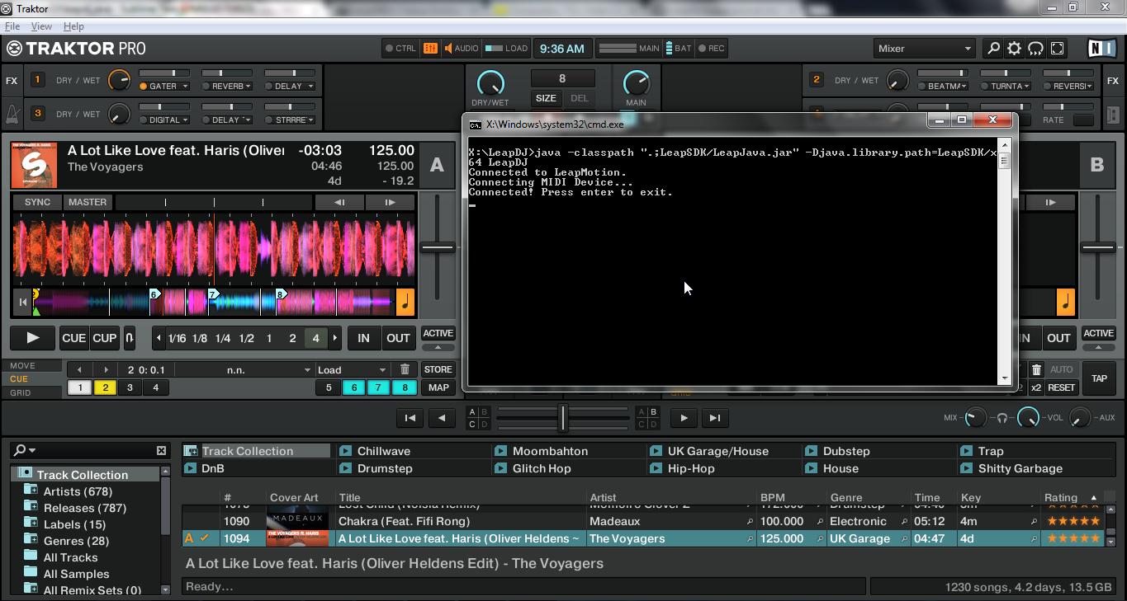Select the Dubstep favorites folder
This screenshot has height=601, width=1127.
tap(846, 451)
